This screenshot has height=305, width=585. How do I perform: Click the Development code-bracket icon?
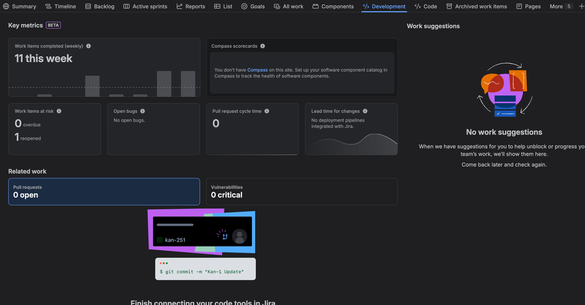(x=366, y=6)
